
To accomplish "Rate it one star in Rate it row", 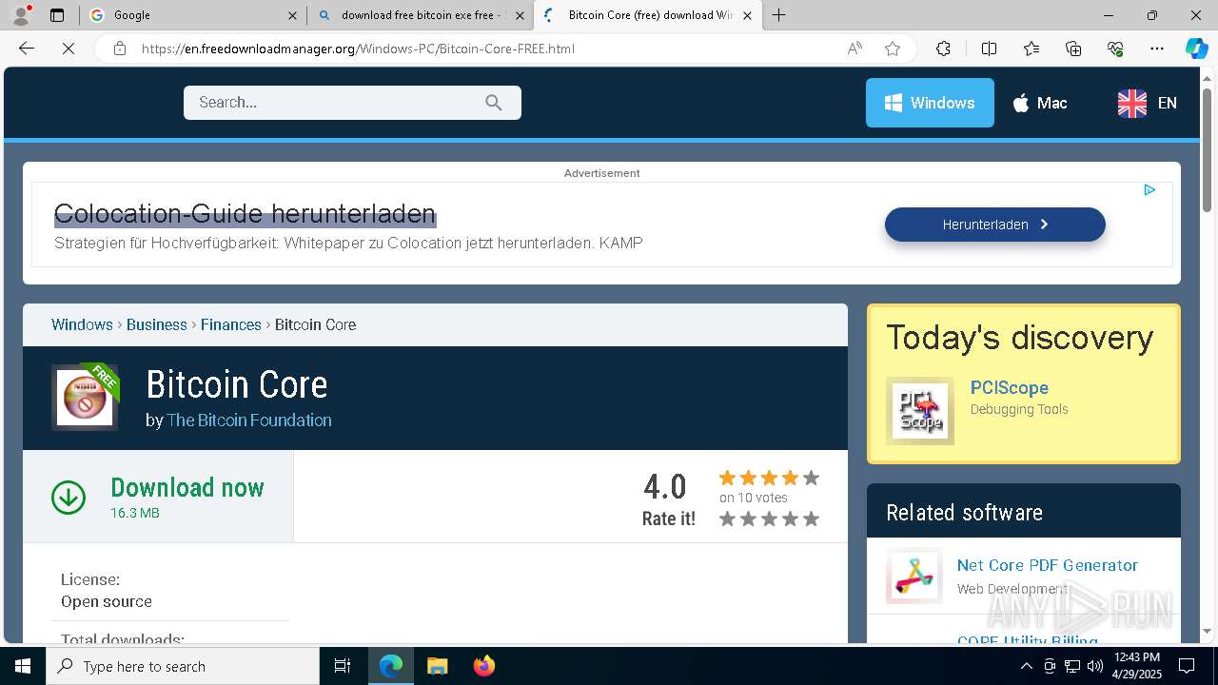I will click(728, 519).
